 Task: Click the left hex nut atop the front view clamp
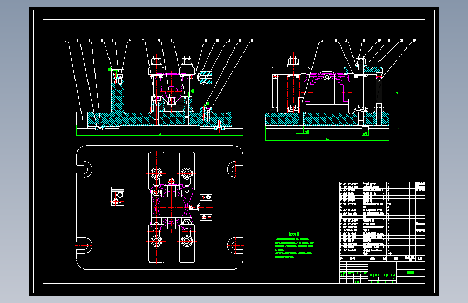(x=157, y=62)
